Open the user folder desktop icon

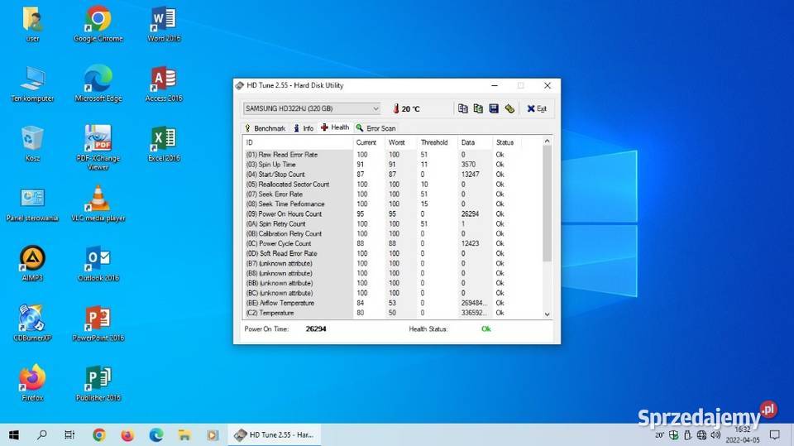(32, 24)
